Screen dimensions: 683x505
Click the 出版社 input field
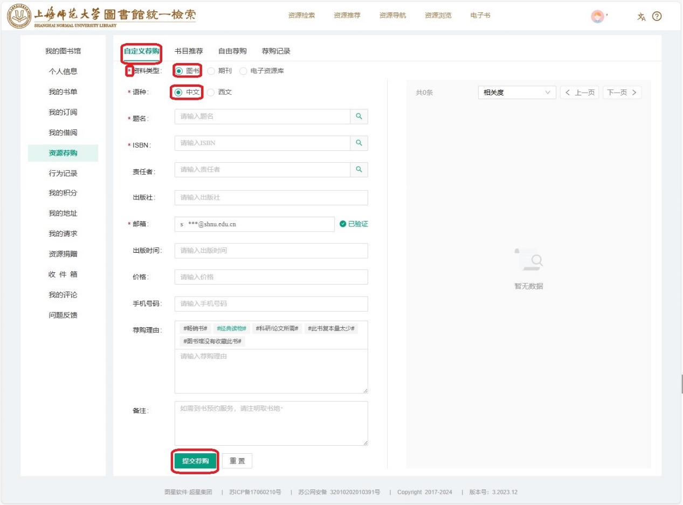coord(271,198)
